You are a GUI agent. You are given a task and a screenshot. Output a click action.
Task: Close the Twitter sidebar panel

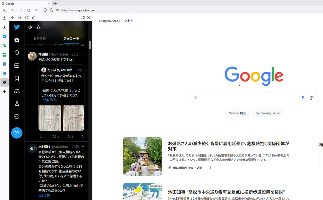(x=88, y=18)
